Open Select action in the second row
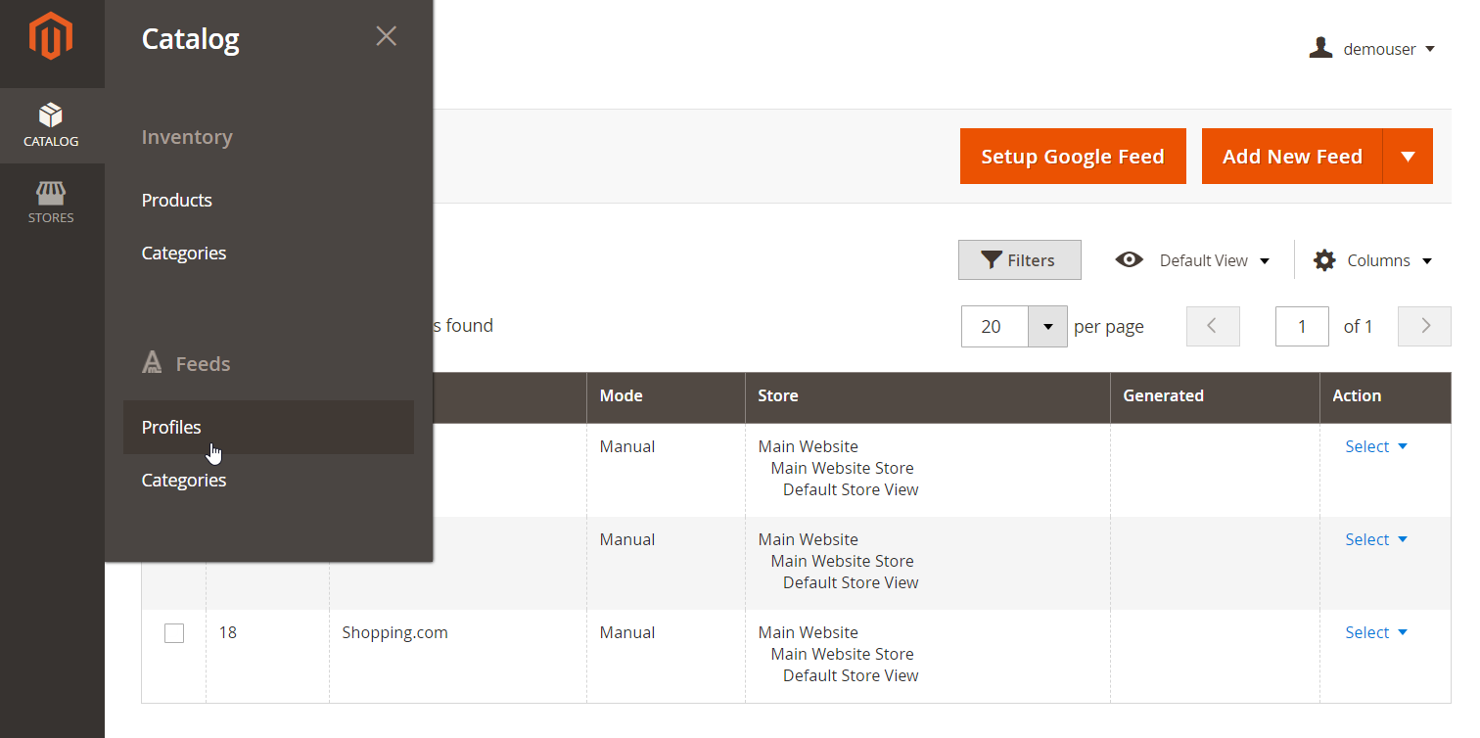This screenshot has height=738, width=1480. pyautogui.click(x=1376, y=539)
